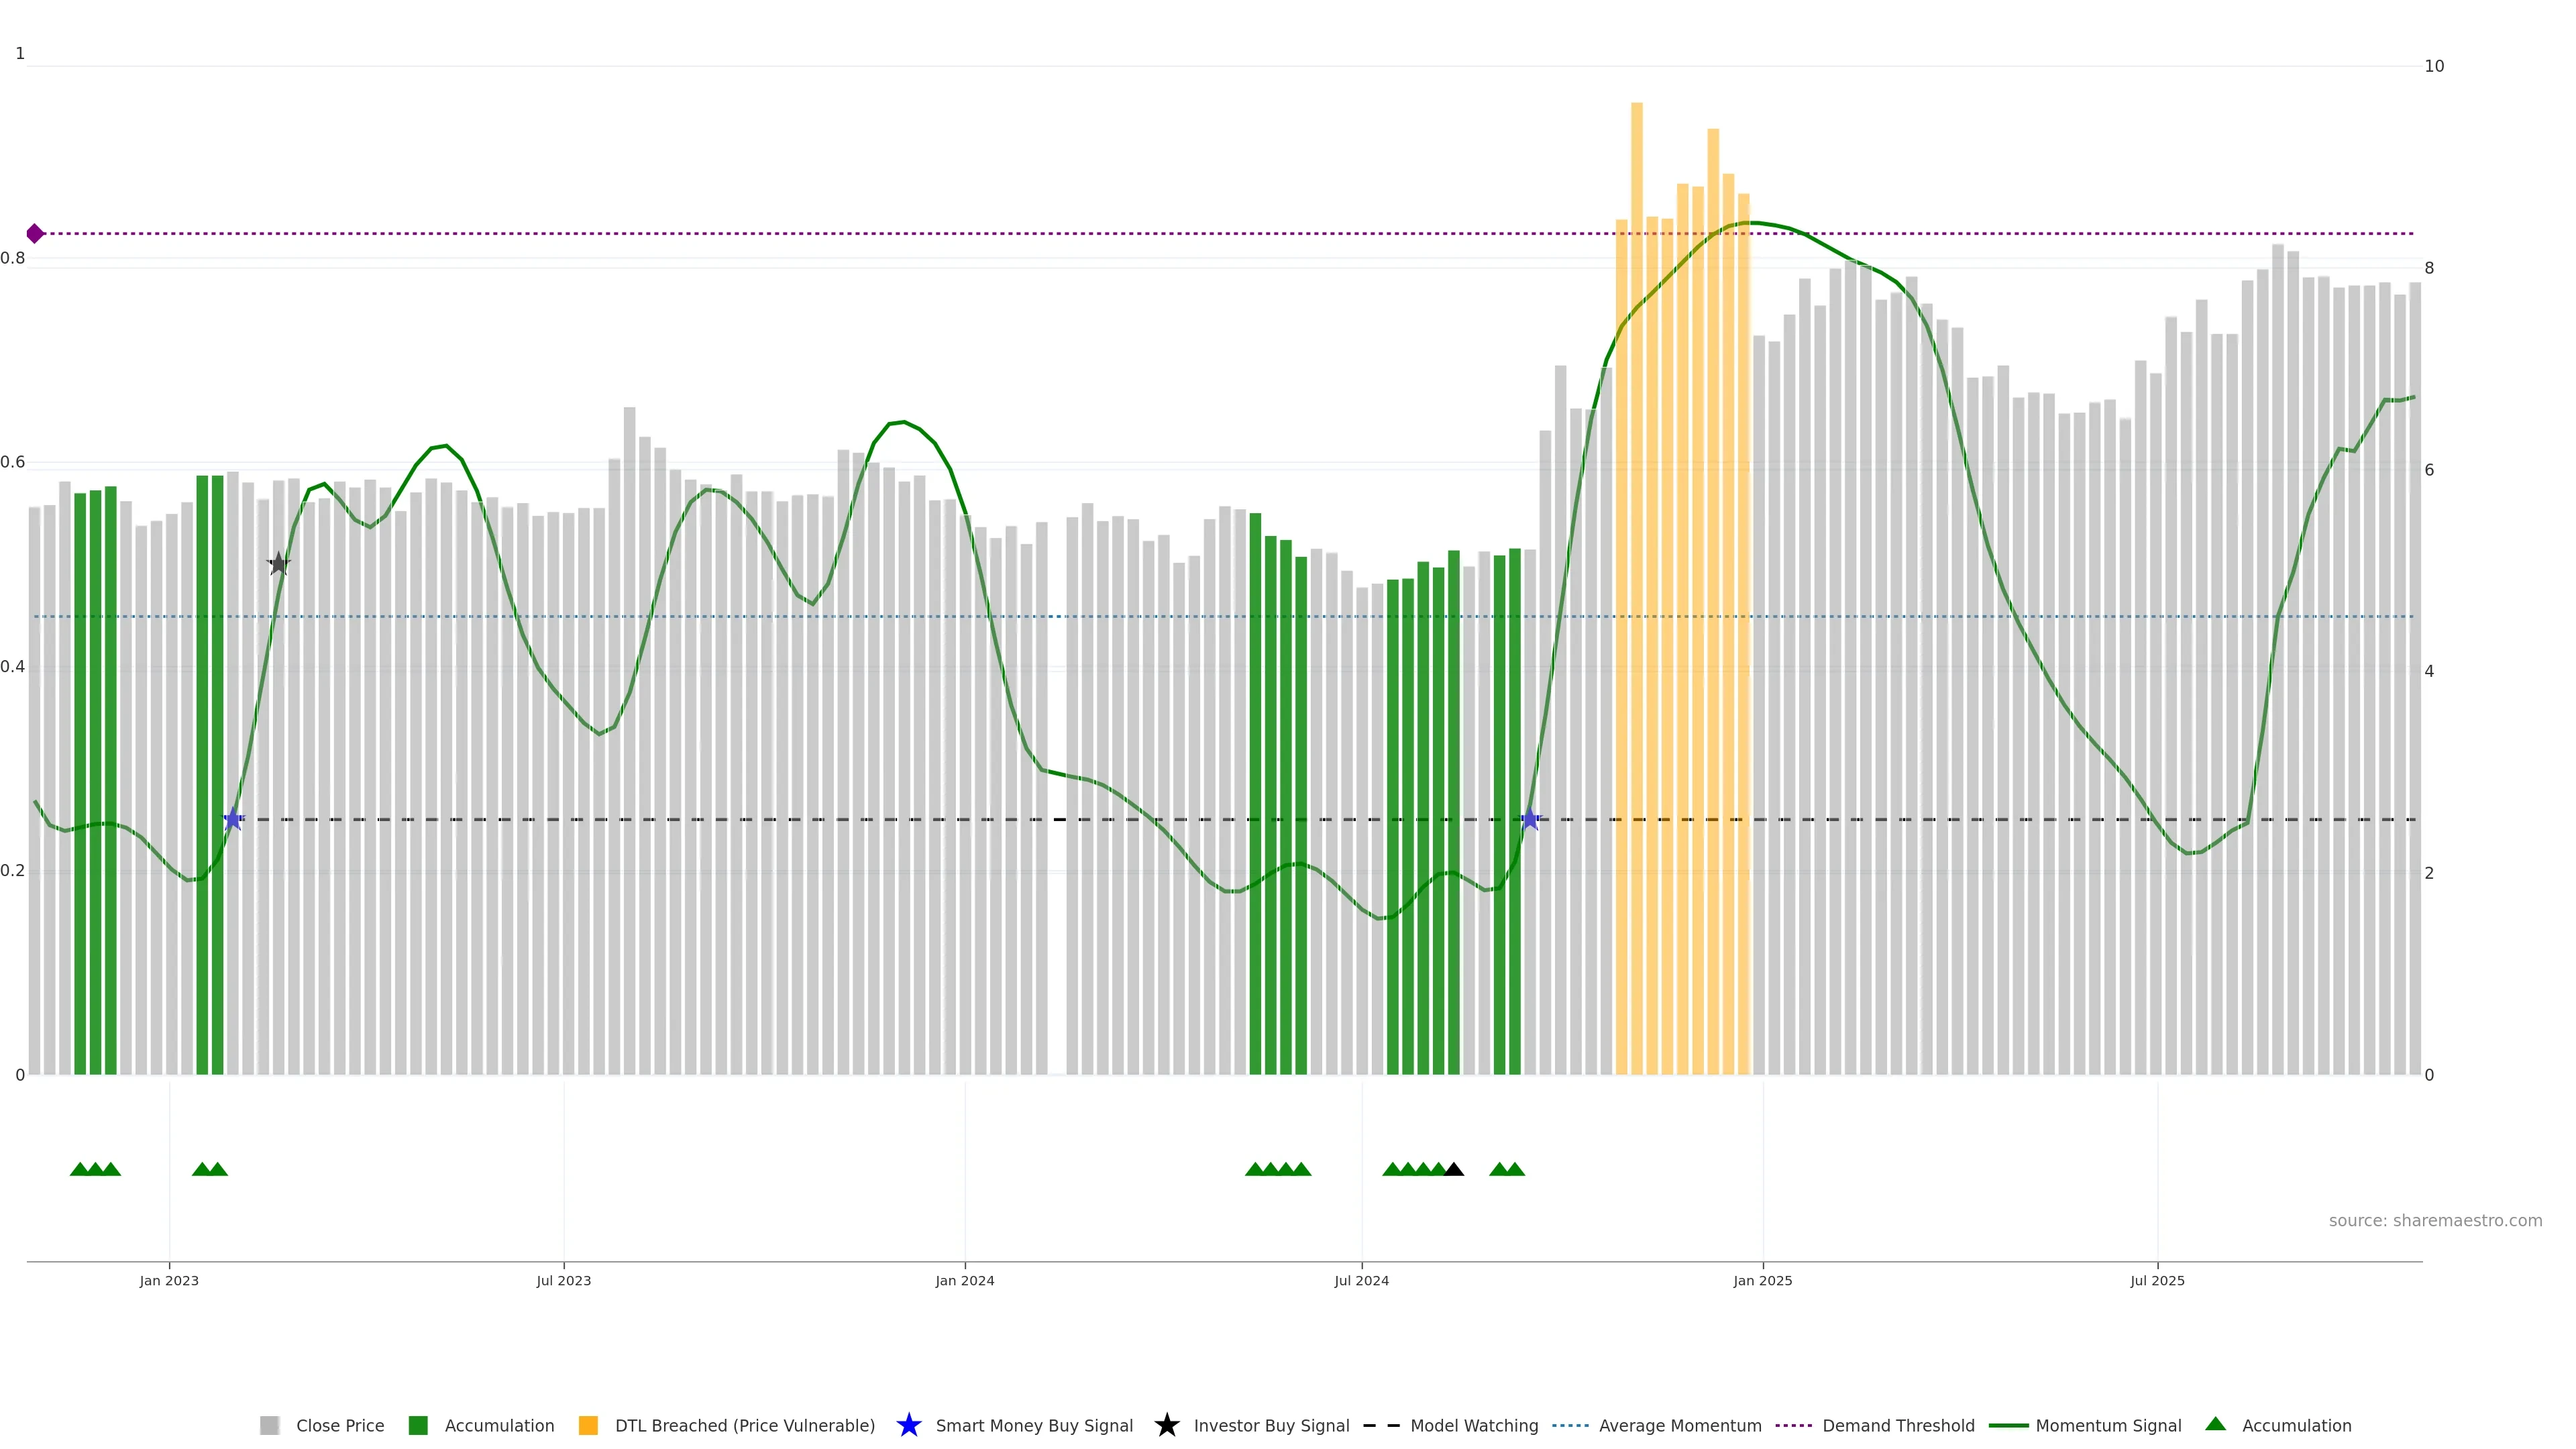Image resolution: width=2576 pixels, height=1449 pixels.
Task: Click the green Accumulation triangle in the legend
Action: [2215, 1424]
